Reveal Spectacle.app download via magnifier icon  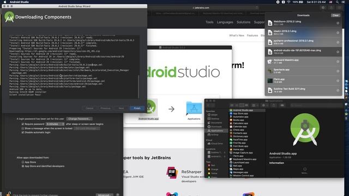pyautogui.click(x=338, y=71)
